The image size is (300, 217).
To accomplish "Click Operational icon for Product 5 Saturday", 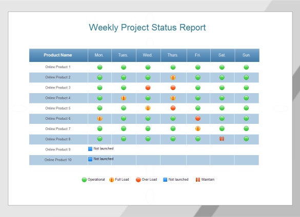I will point(222,108).
